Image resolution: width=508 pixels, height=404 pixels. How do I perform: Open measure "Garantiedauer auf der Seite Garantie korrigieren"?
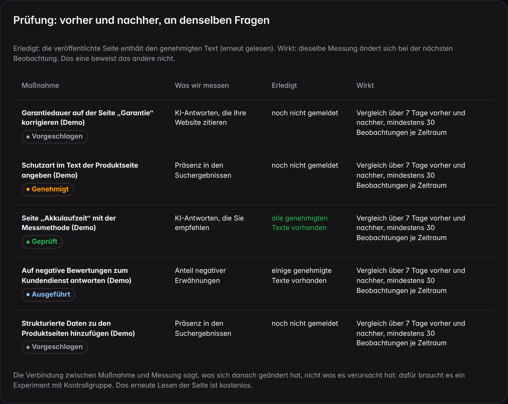tap(88, 118)
